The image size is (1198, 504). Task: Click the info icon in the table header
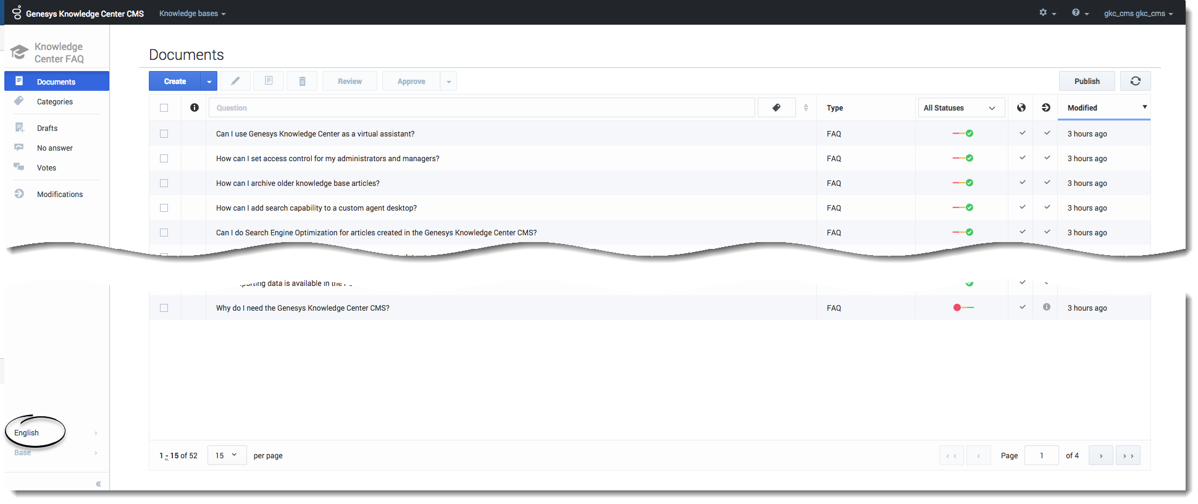click(x=195, y=107)
